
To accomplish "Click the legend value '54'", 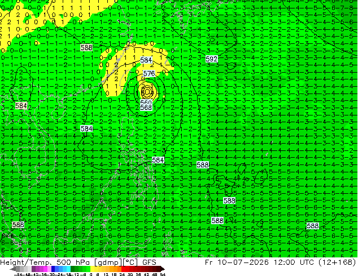I will 163,274.
